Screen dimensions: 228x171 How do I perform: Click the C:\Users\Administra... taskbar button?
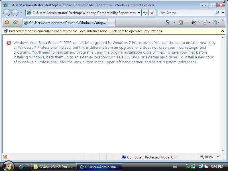[99, 167]
